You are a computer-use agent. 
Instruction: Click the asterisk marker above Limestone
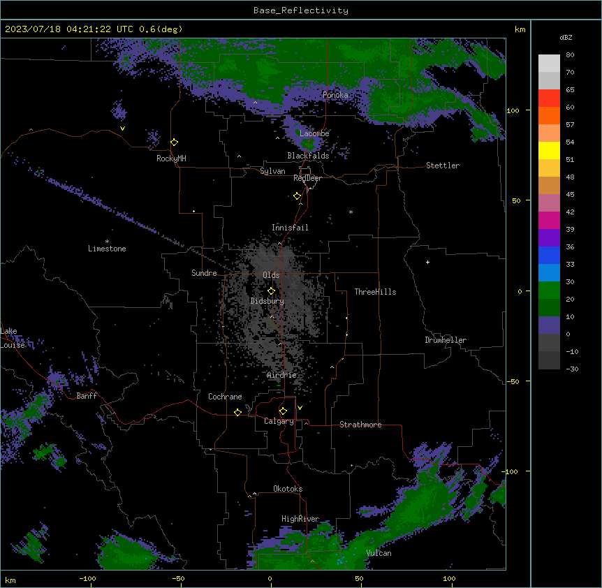coord(107,242)
